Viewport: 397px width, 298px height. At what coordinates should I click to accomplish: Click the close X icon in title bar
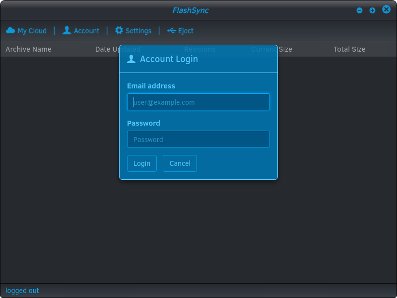click(x=386, y=9)
